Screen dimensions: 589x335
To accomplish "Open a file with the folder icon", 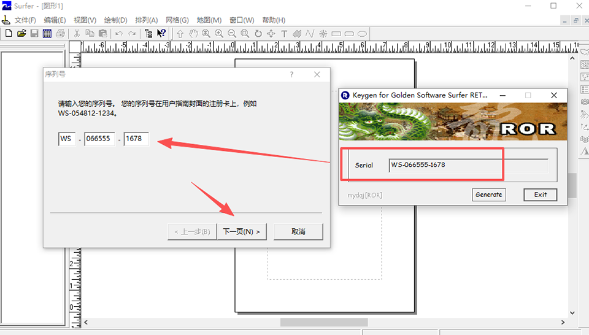I will coord(21,33).
